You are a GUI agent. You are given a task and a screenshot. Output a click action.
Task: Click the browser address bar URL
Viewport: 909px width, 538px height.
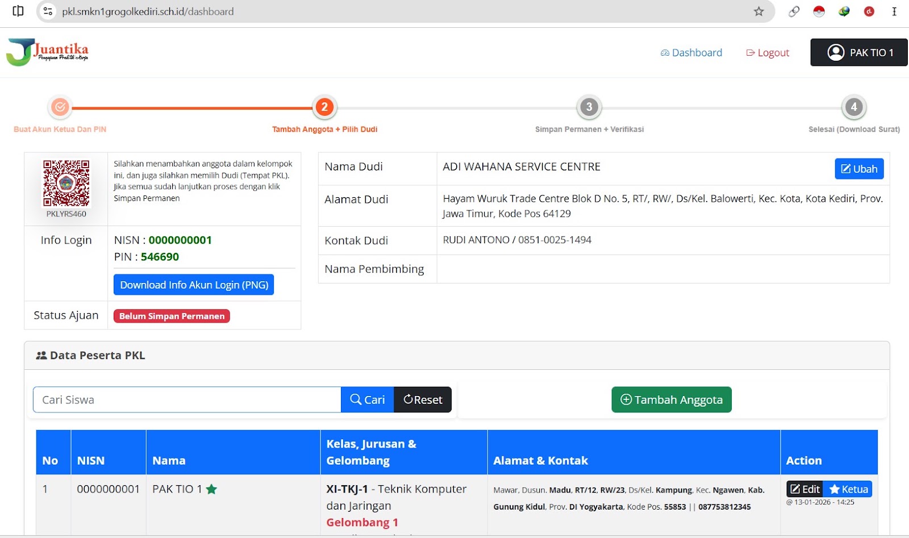click(148, 11)
